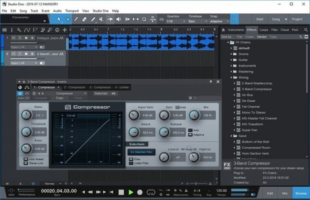Open the Transport menu
This screenshot has height=200, width=310.
[72, 10]
